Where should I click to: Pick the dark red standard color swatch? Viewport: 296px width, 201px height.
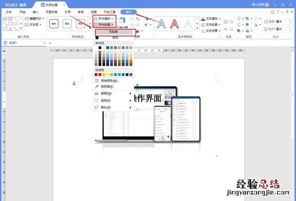[x=96, y=75]
